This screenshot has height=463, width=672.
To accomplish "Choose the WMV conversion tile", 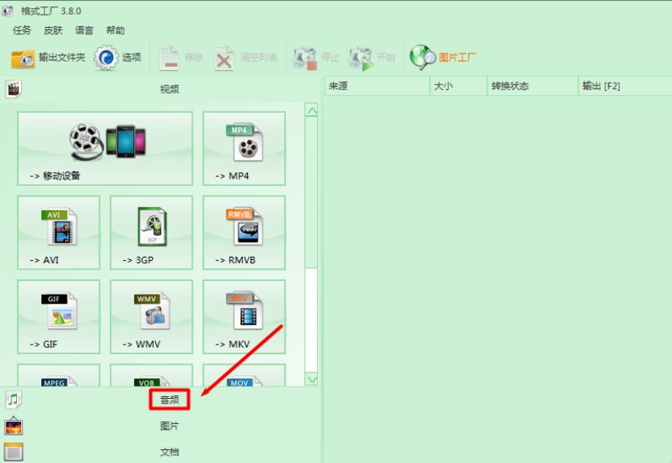I will (x=151, y=317).
